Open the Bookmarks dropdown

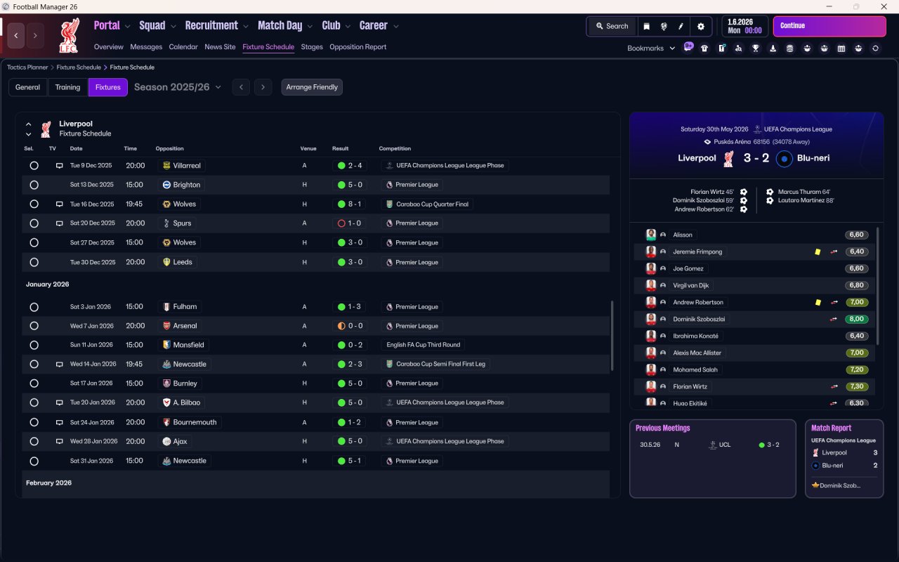[x=651, y=48]
